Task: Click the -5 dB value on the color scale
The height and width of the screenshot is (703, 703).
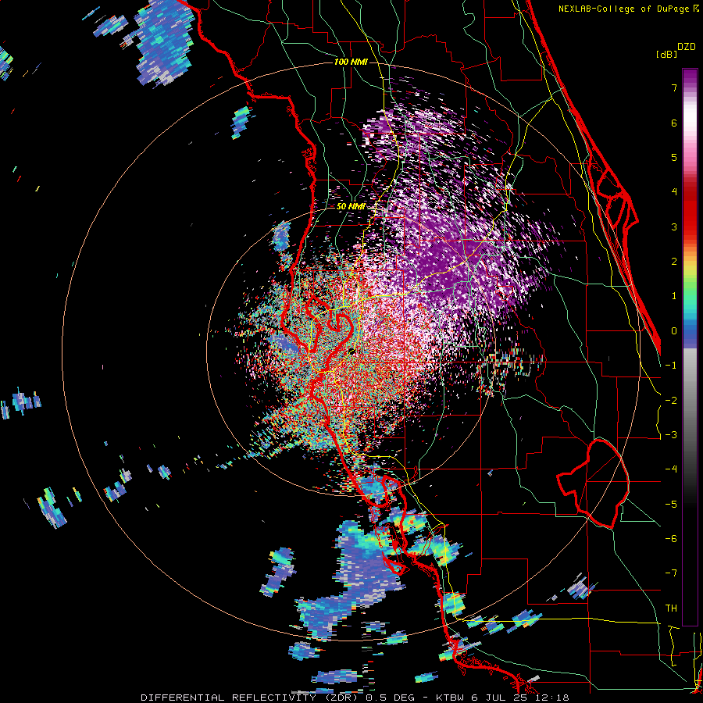Action: point(671,505)
